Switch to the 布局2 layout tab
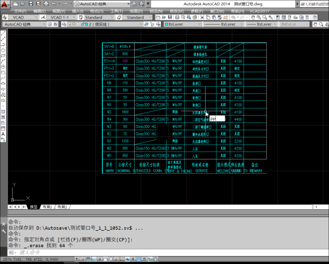 62,207
